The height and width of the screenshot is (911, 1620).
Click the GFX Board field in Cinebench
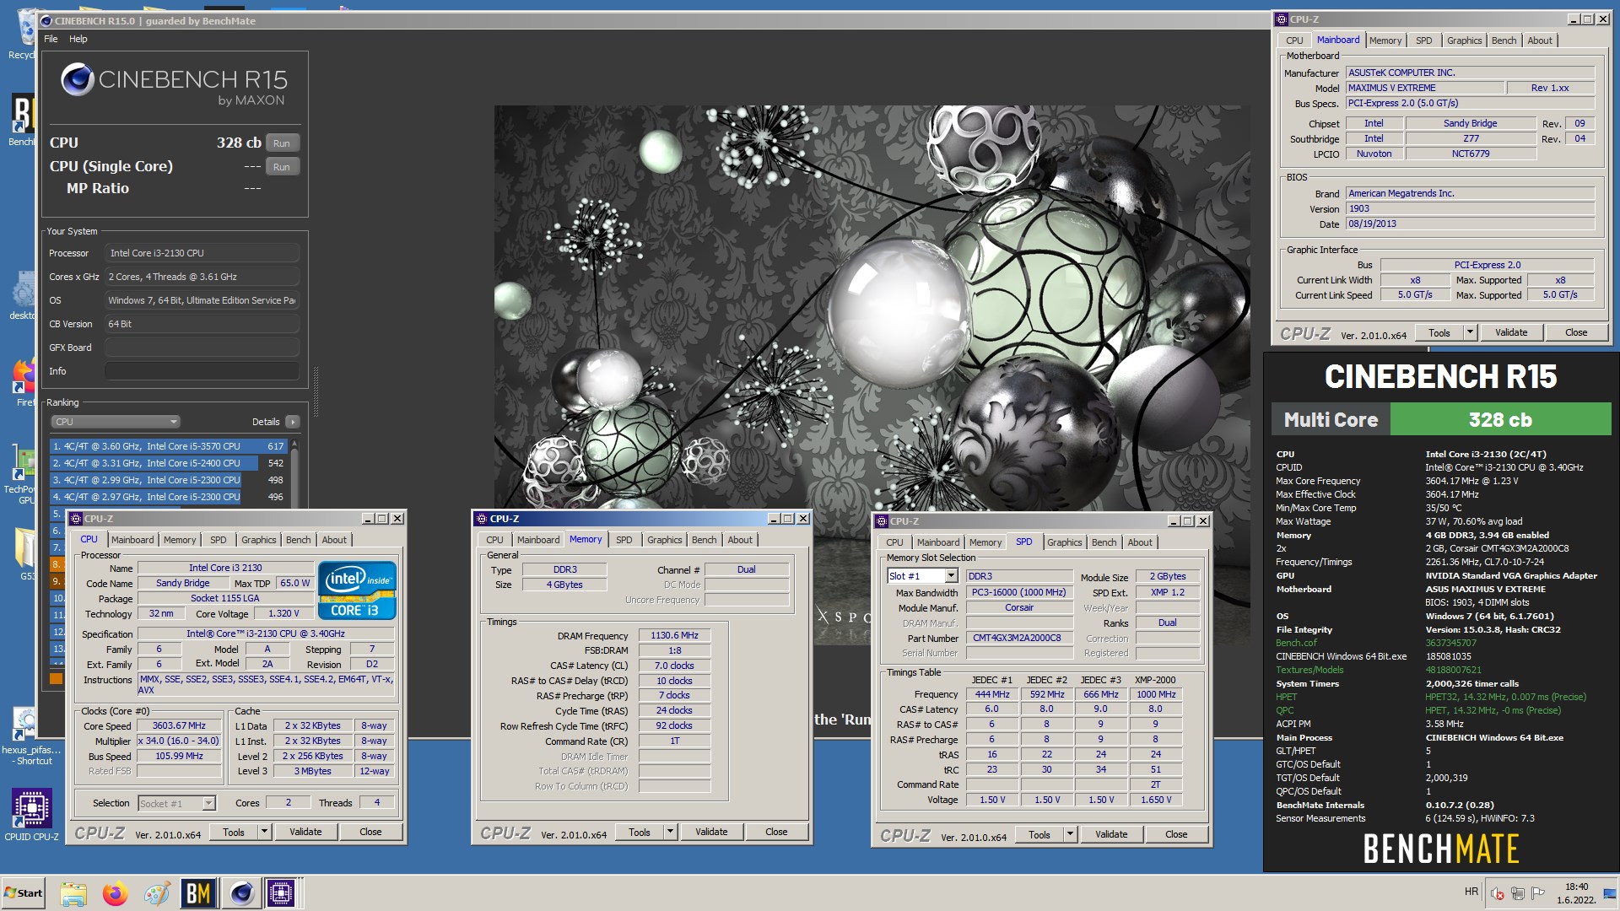[202, 348]
